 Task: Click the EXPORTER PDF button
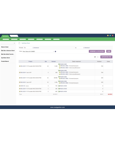point(106,57)
